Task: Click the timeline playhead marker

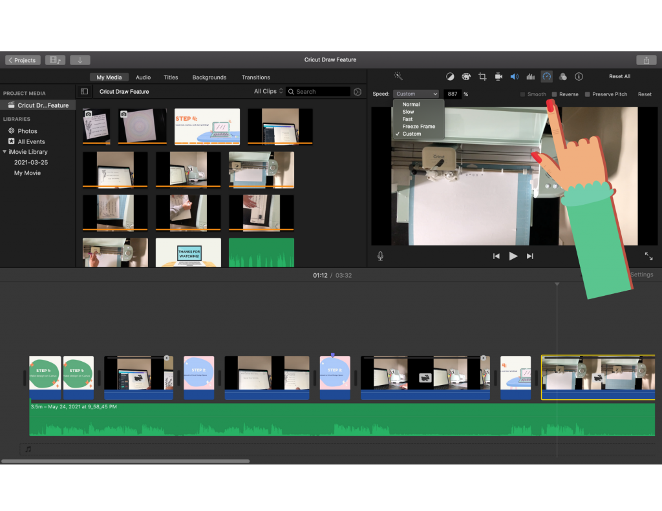Action: pos(557,284)
